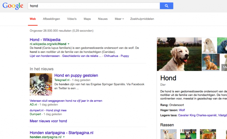Image resolution: width=227 pixels, height=139 pixels.
Task: Click second Rassen thumbnail, Yorkshire terrier
Action: click(188, 134)
